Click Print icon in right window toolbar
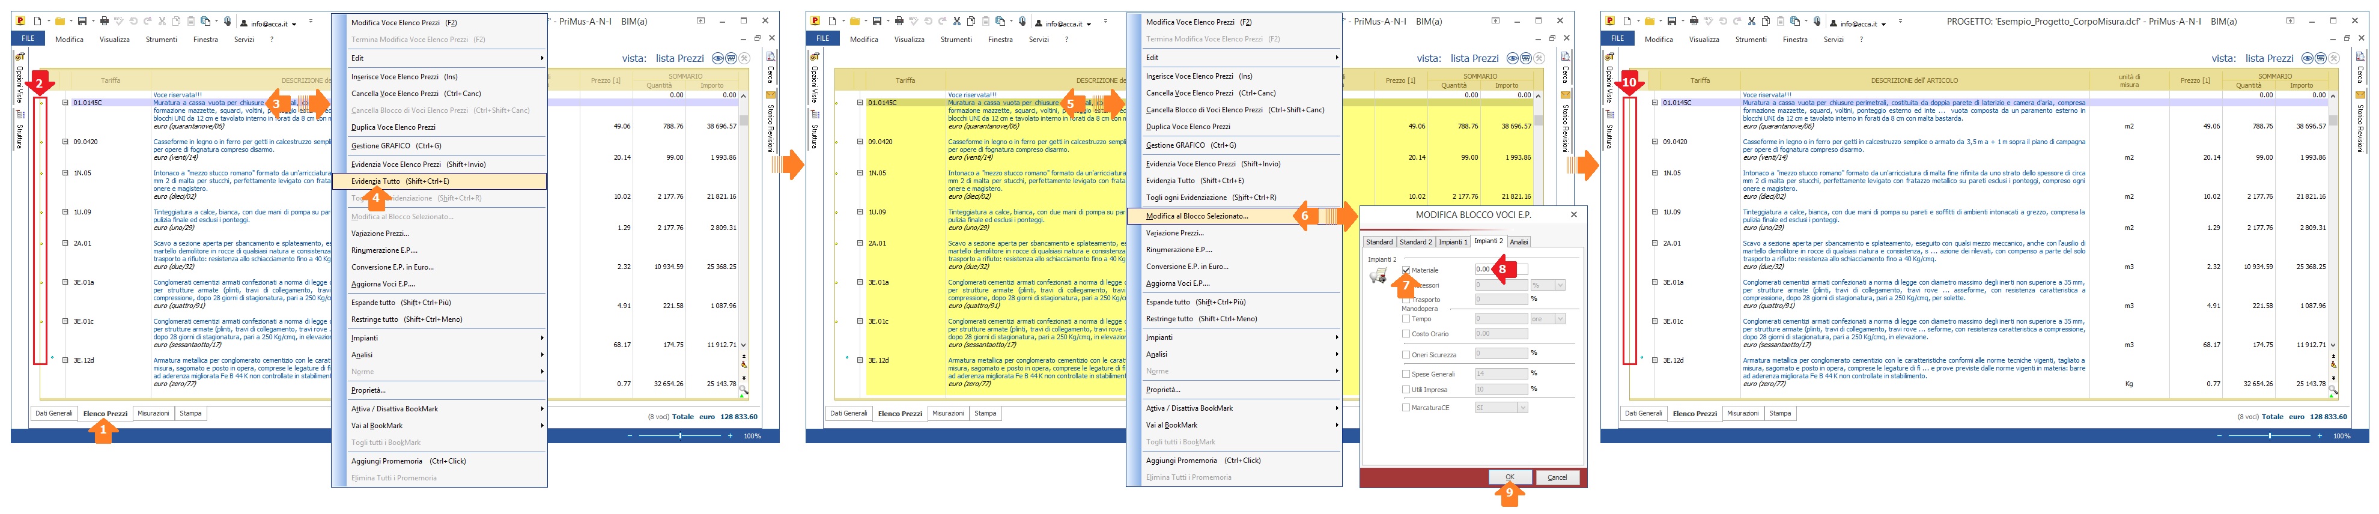Screen dimensions: 2379x514 [x=1694, y=21]
